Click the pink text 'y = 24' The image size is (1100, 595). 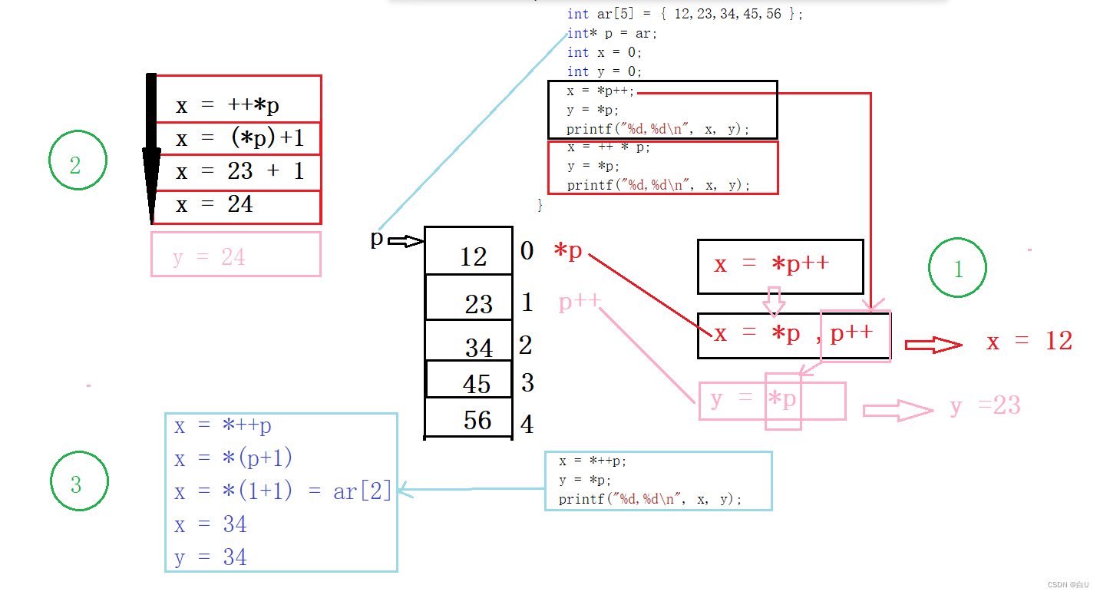click(209, 257)
